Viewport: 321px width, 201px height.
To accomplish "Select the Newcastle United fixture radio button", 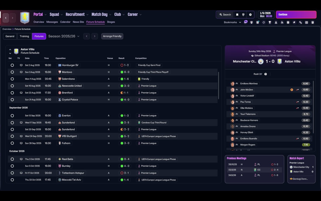I will point(12,86).
